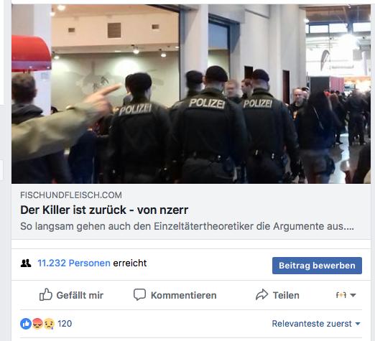This screenshot has width=375, height=341.
Task: Click the article description snippet text
Action: [187, 226]
